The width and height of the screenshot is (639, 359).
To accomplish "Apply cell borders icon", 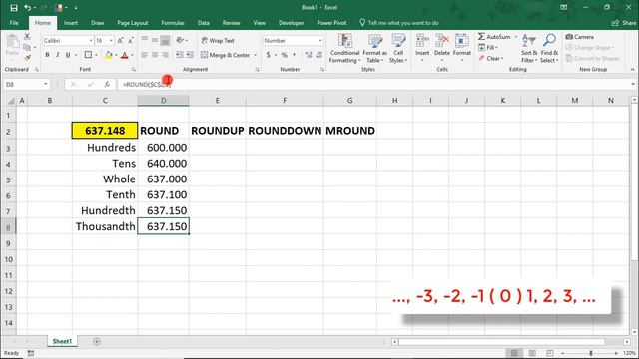I will click(88, 55).
